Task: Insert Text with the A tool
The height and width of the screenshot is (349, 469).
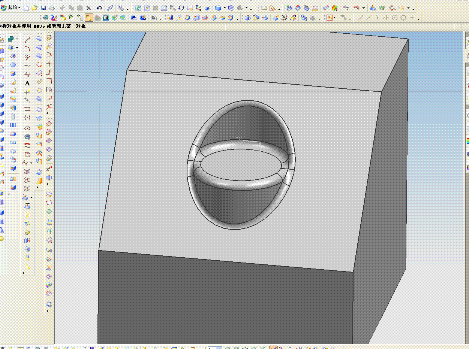Action: click(x=27, y=83)
